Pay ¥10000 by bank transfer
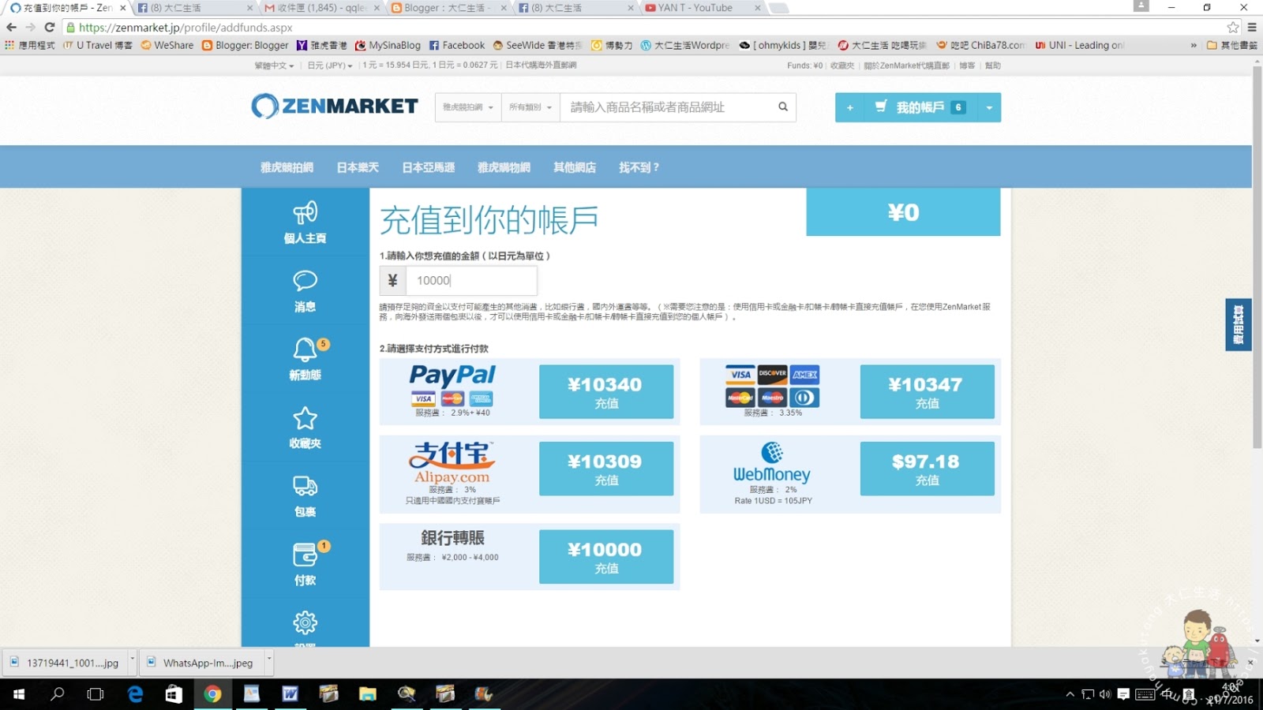The height and width of the screenshot is (710, 1263). click(x=605, y=556)
